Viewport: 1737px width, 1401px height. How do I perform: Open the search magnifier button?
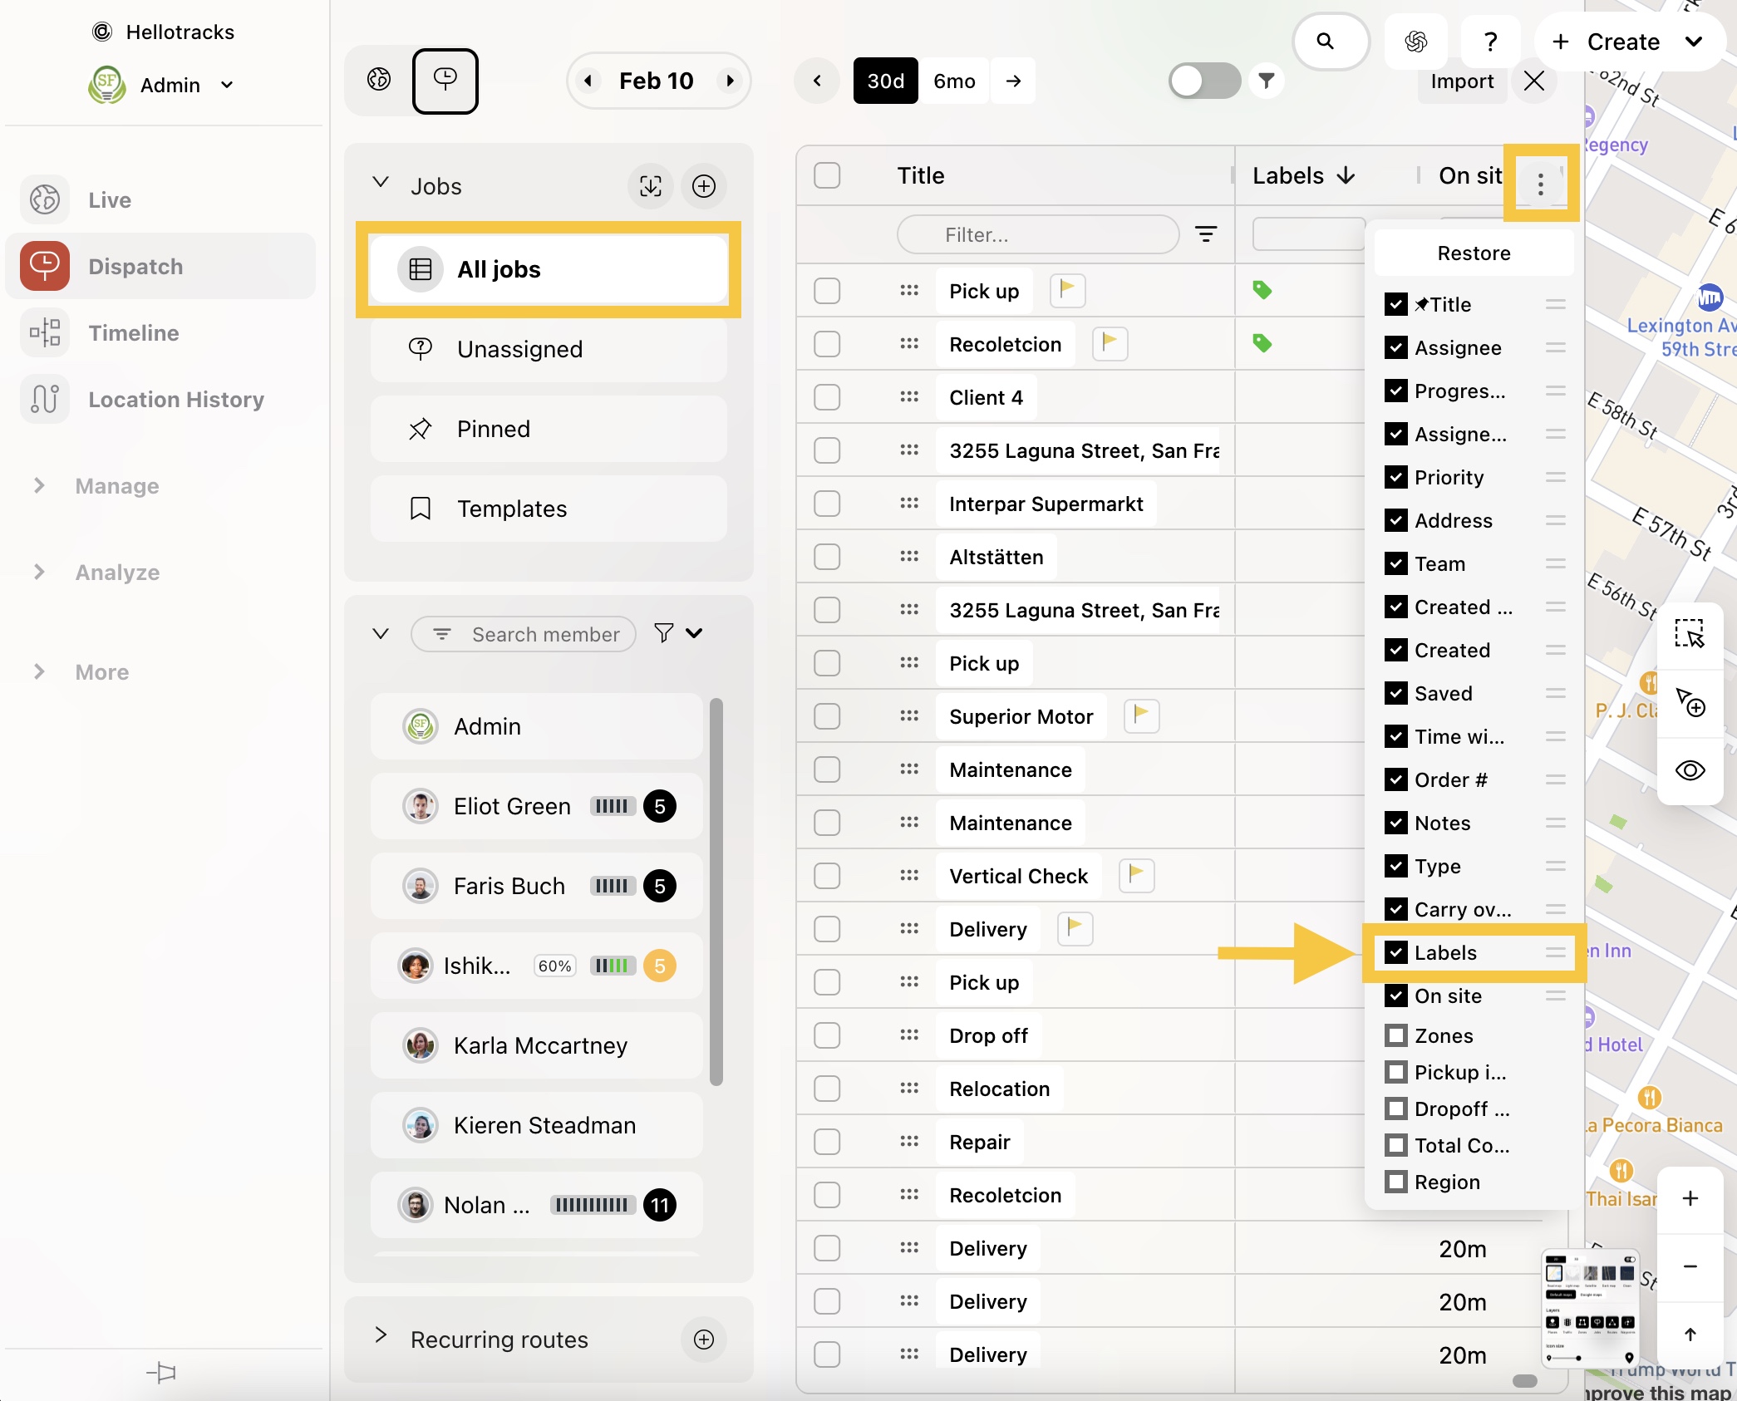point(1326,42)
